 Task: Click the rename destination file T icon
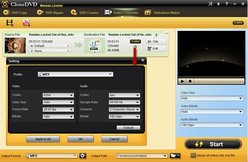coord(156,35)
